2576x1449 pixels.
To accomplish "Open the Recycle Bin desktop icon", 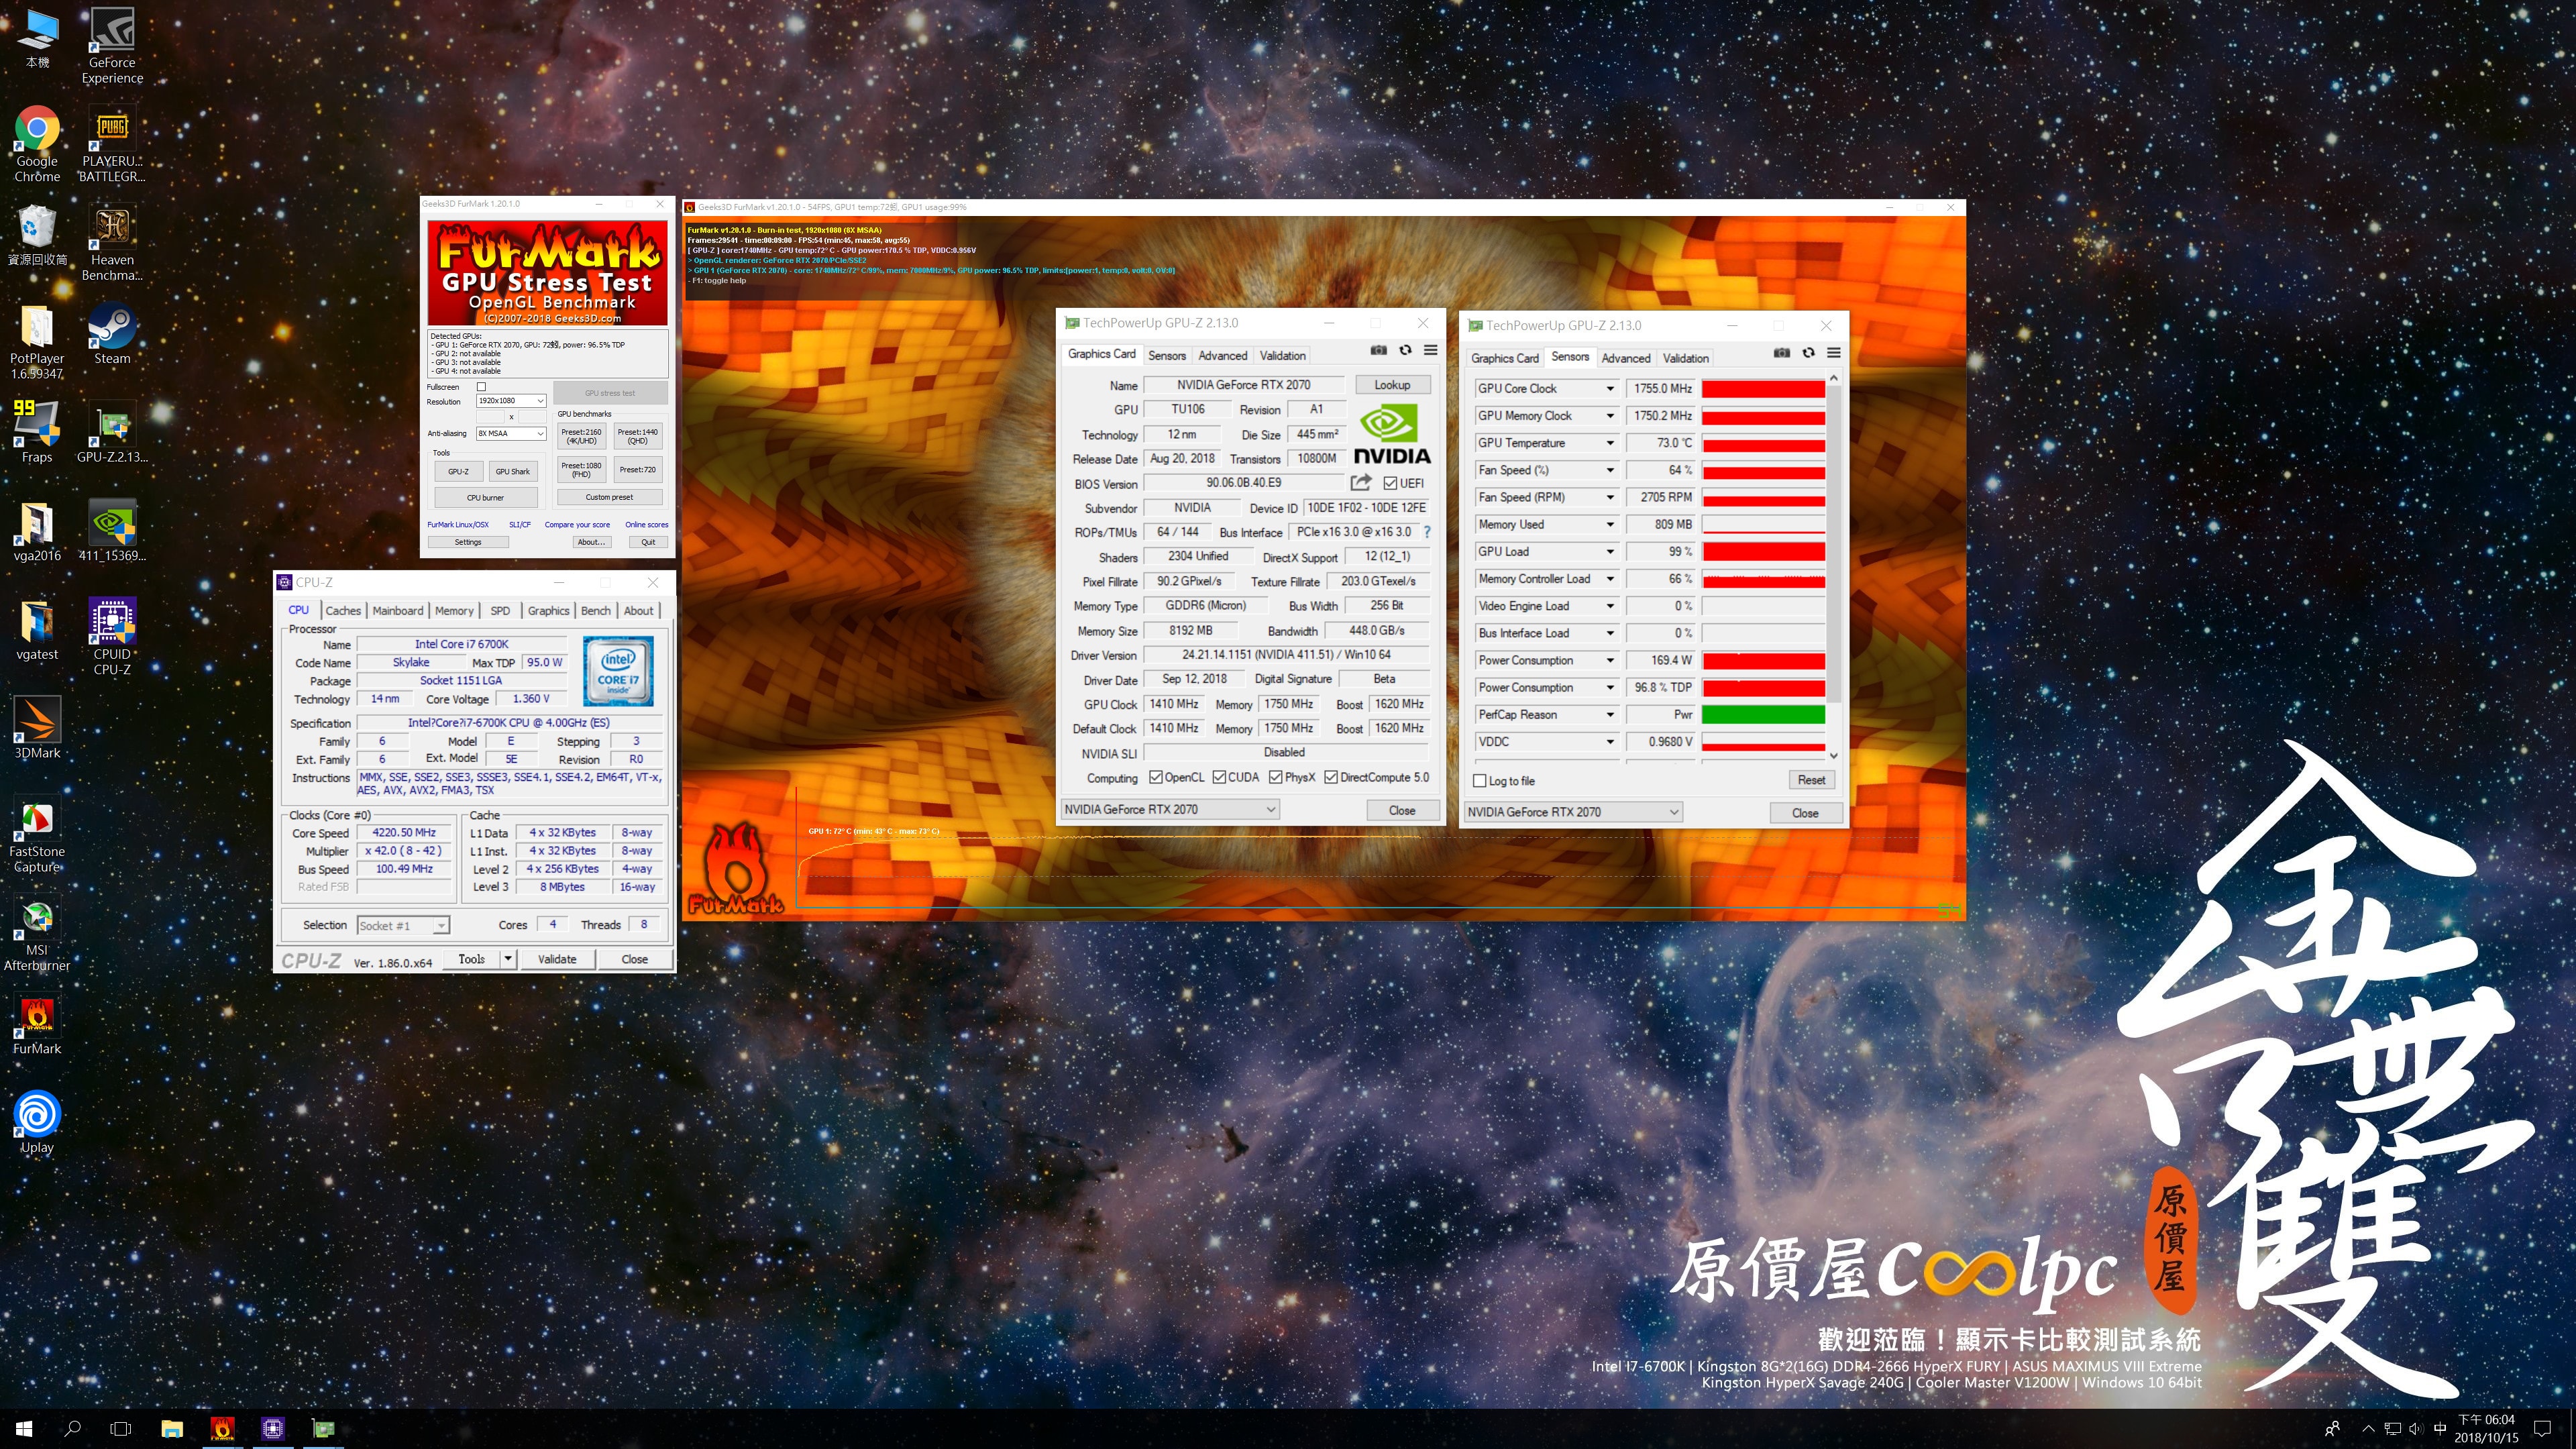I will 37,236.
